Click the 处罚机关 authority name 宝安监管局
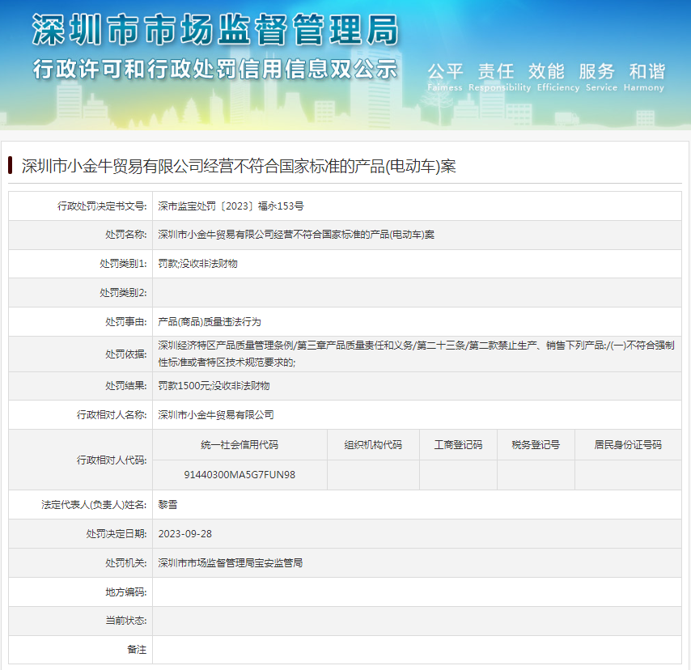 click(x=230, y=563)
